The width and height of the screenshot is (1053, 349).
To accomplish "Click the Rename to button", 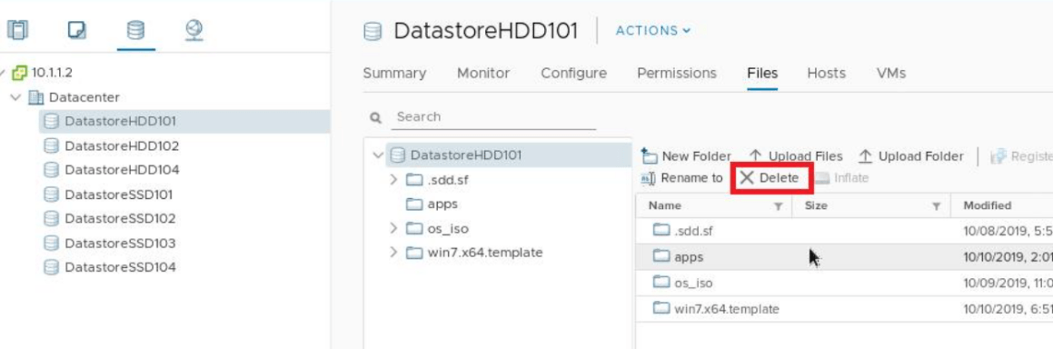I will click(x=682, y=178).
